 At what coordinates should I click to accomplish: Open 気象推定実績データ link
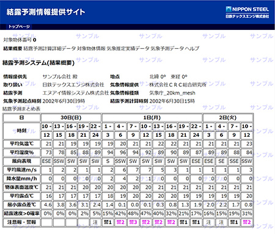tap(128, 48)
